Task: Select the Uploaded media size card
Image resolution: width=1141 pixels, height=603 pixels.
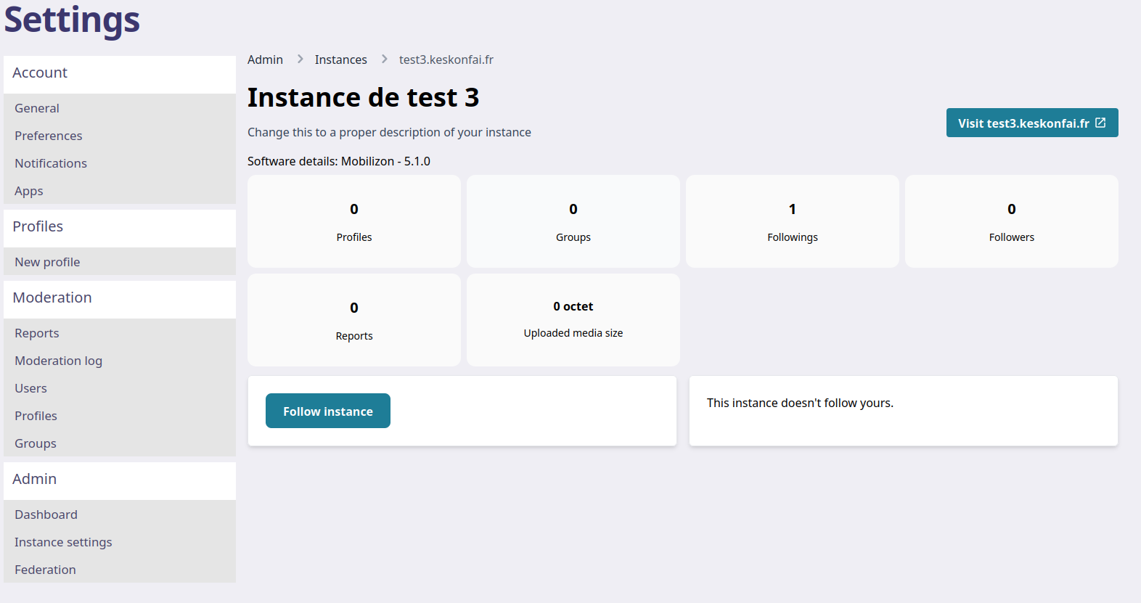Action: (573, 320)
